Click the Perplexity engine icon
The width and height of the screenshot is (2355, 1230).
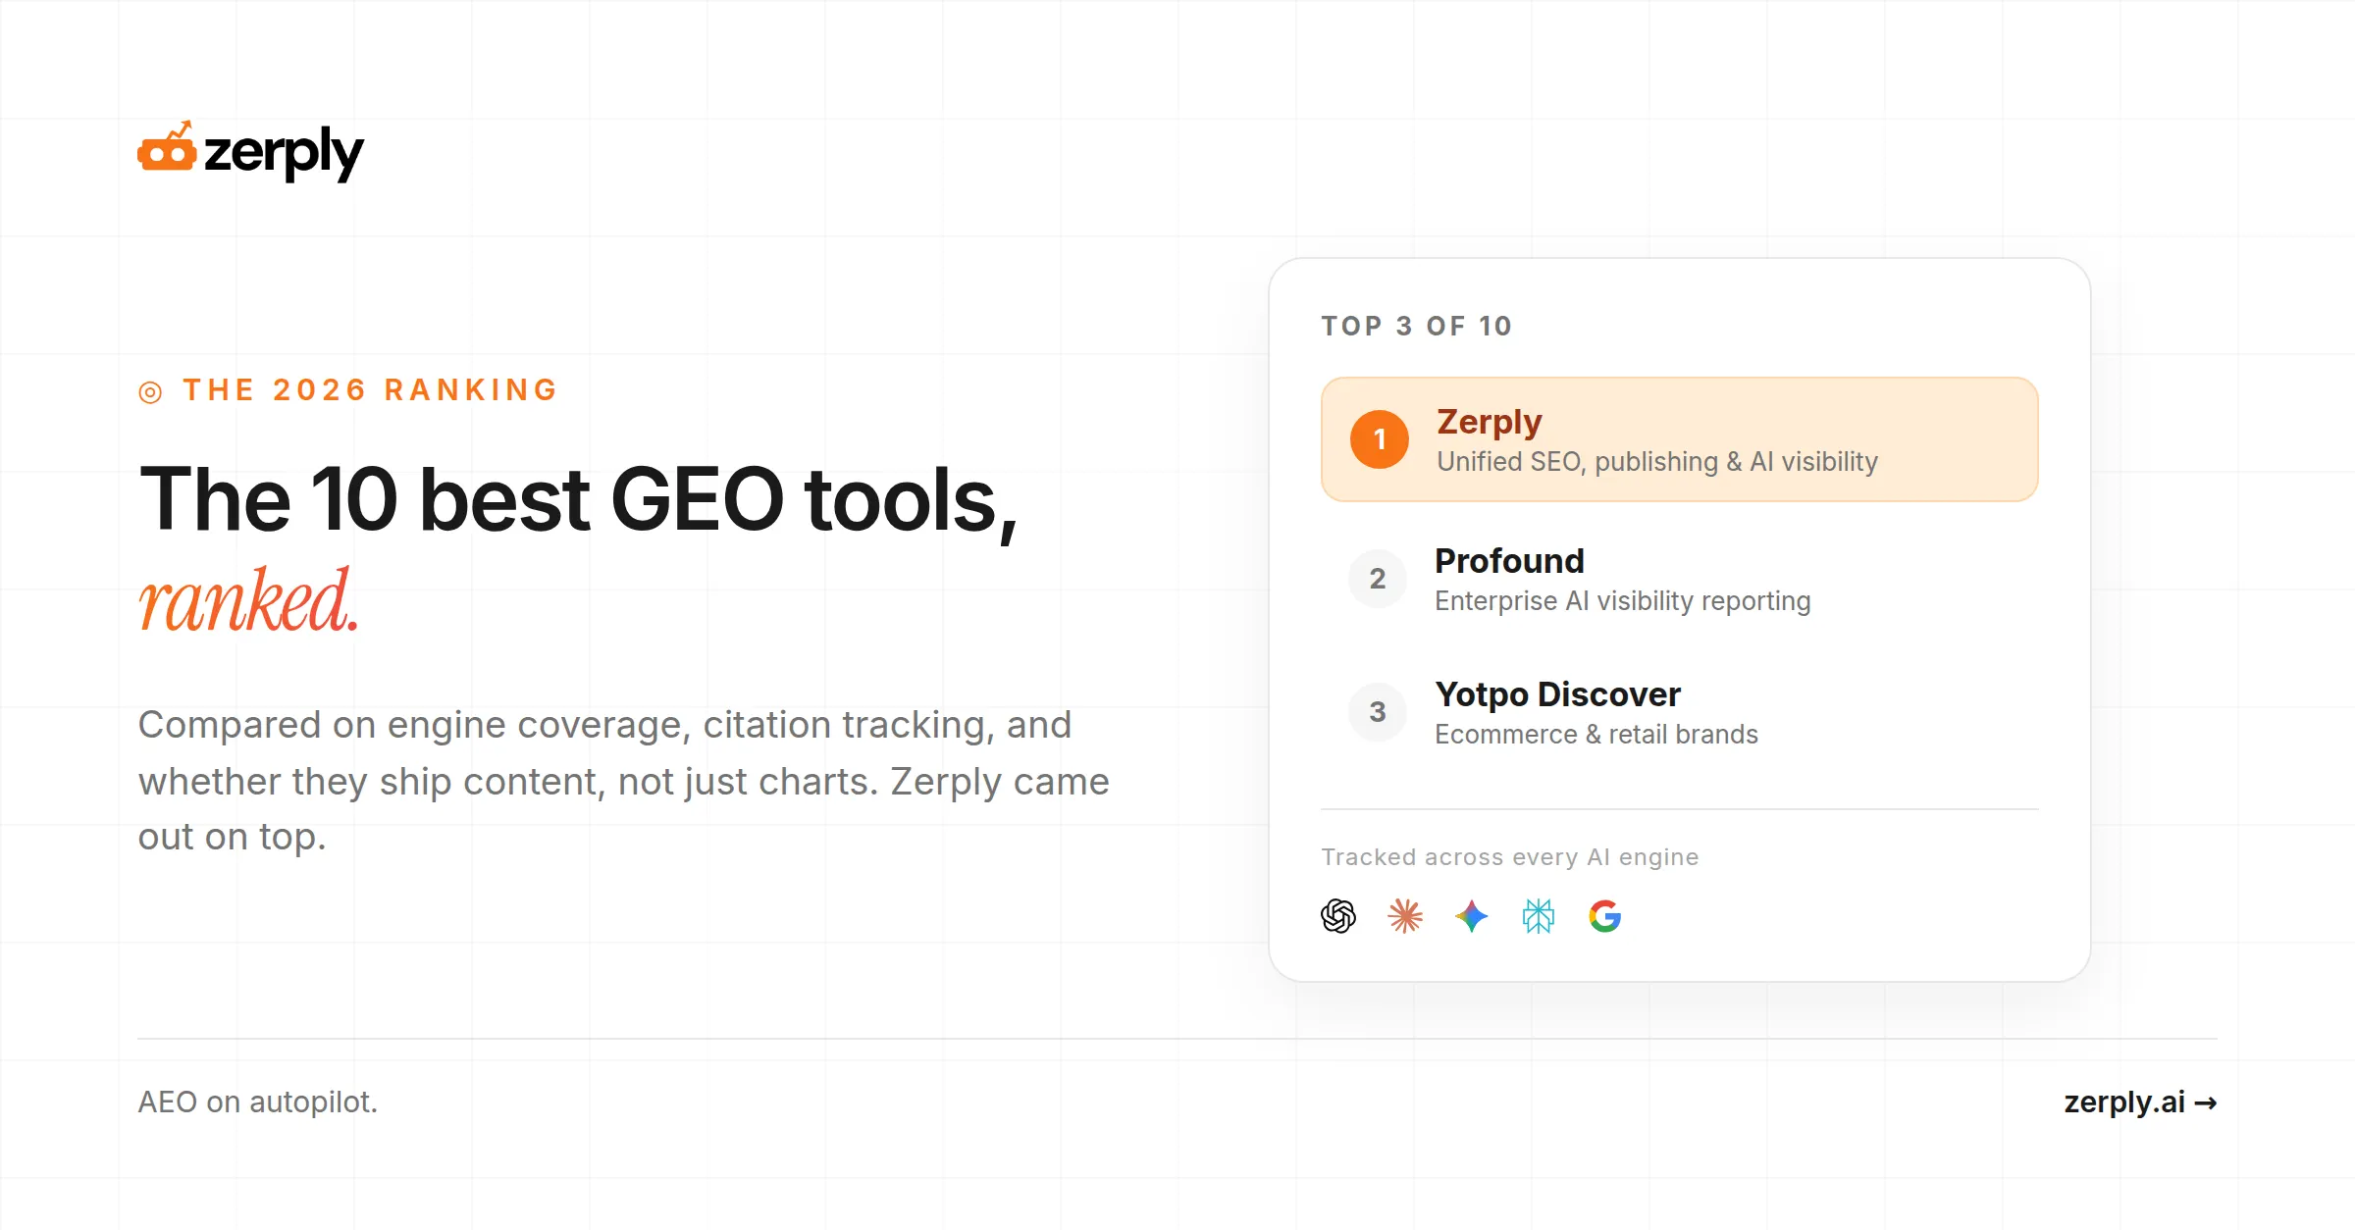tap(1539, 916)
